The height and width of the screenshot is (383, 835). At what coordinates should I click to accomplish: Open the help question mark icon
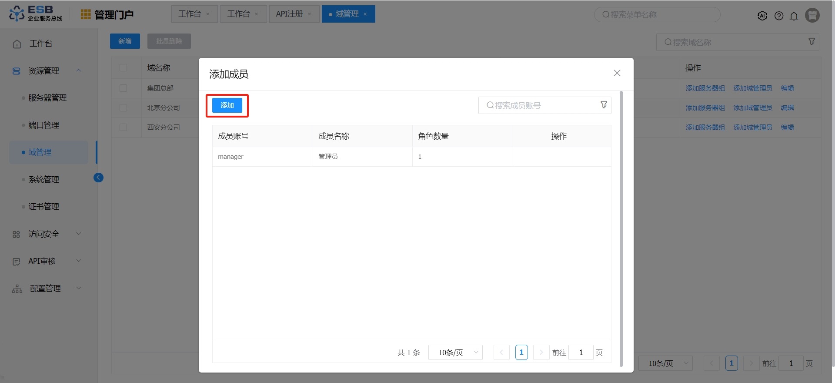[778, 16]
